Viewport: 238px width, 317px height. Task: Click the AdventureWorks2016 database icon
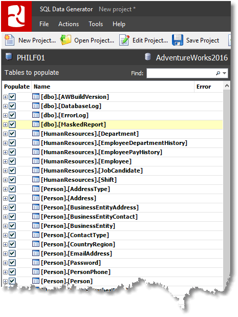[148, 57]
